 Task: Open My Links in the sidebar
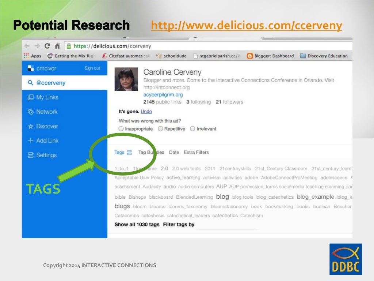pyautogui.click(x=43, y=97)
